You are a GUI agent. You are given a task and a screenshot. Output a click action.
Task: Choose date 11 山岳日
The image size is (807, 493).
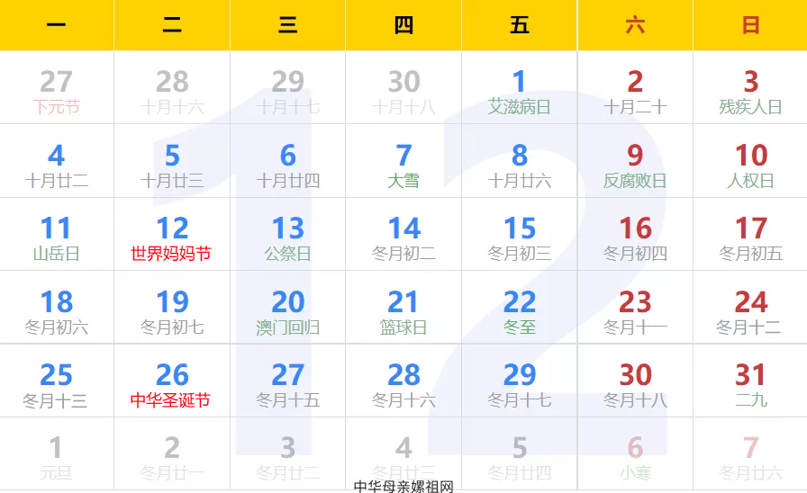57,235
